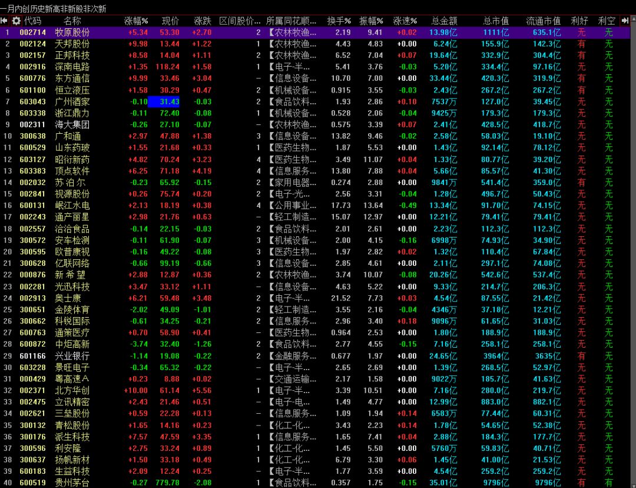Viewport: 636px width, 488px height.
Task: Jump to first columns with left arrow icon
Action: [x=4, y=20]
